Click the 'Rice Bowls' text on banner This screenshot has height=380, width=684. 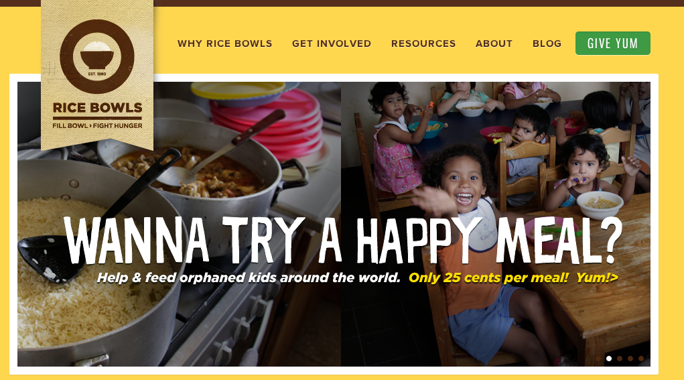coord(97,108)
